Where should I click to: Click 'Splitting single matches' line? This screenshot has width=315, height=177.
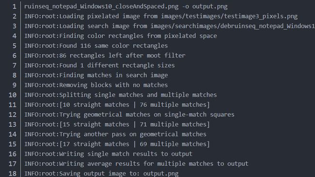[x=121, y=95]
